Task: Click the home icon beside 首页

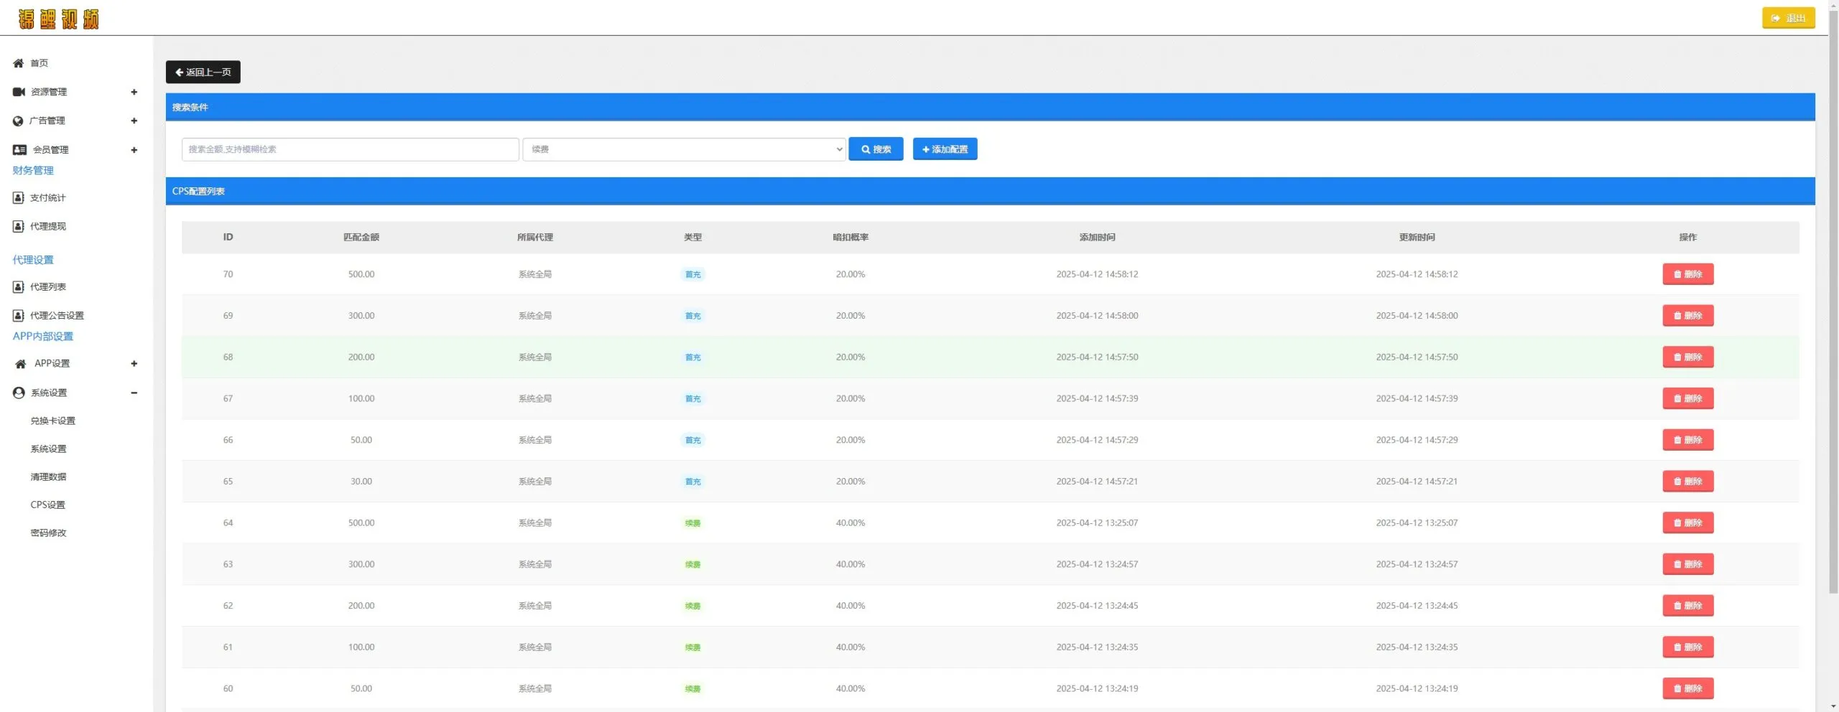Action: 19,63
